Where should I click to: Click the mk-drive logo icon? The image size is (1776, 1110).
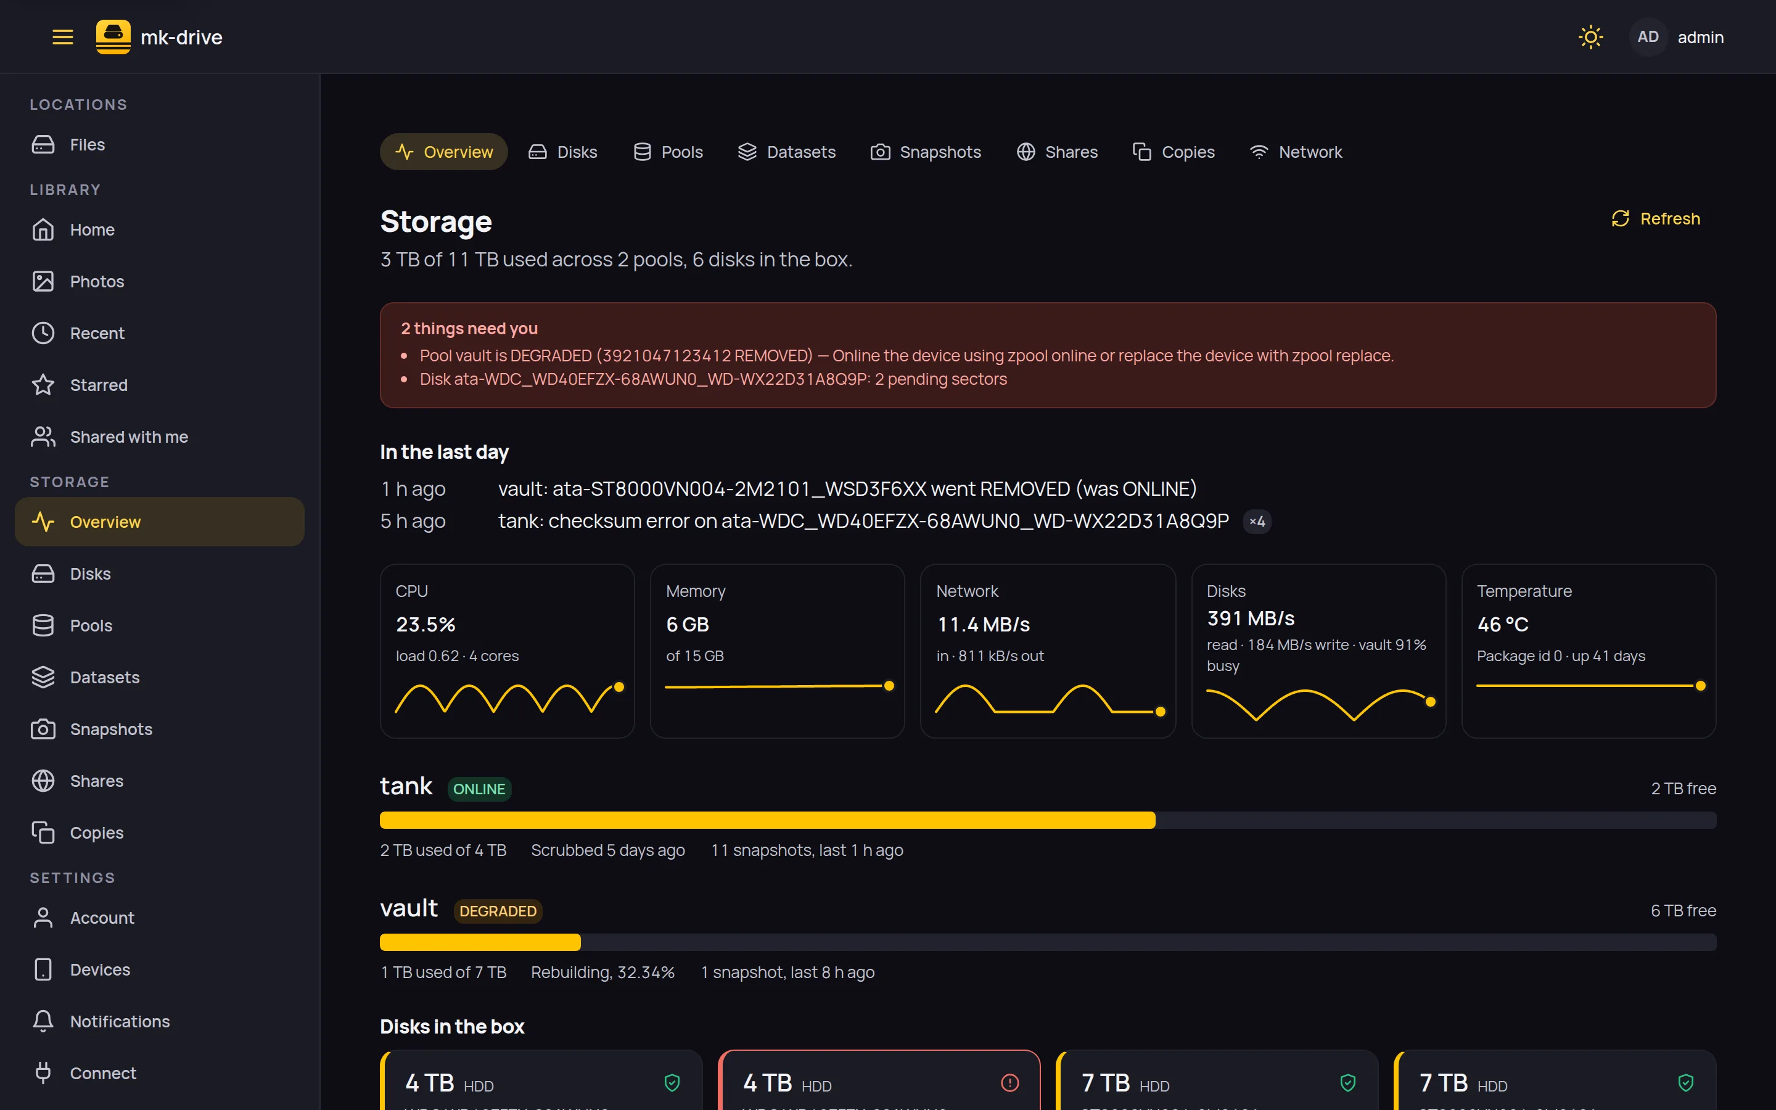pos(113,37)
